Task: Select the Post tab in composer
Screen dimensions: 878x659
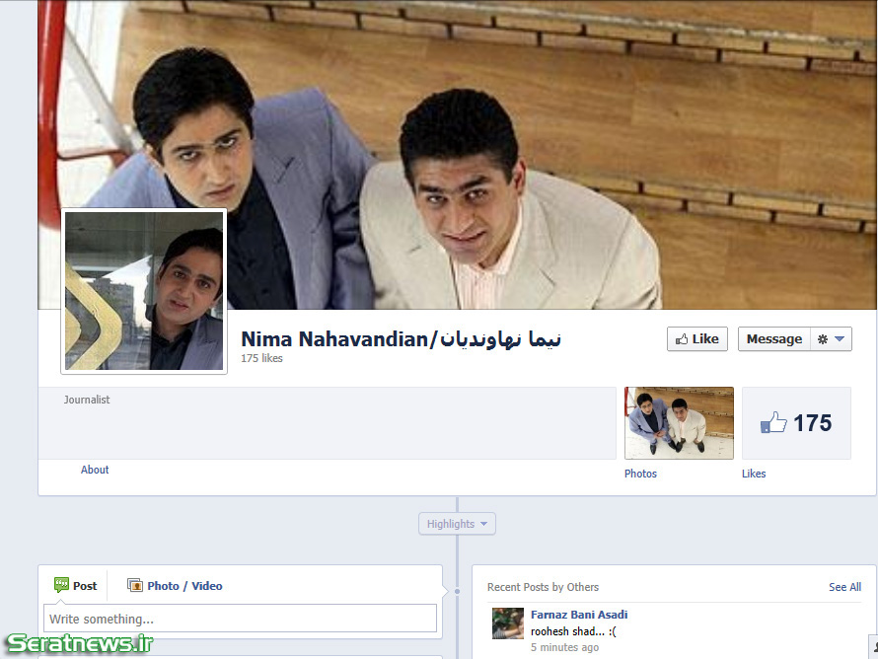Action: (x=76, y=586)
